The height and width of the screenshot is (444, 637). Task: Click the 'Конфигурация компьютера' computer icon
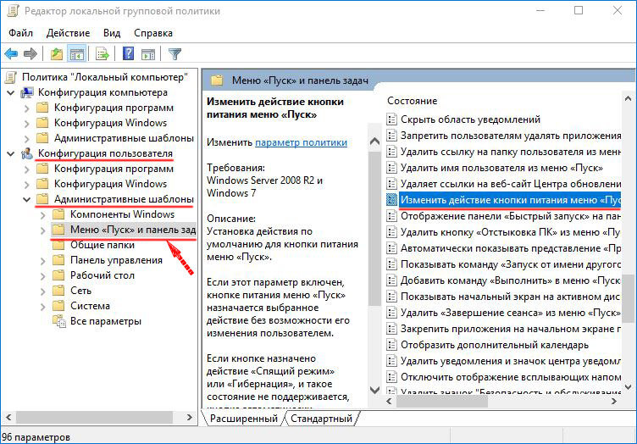tap(27, 92)
